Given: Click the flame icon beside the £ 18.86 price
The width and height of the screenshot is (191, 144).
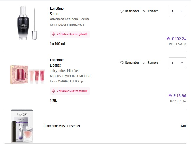Looking at the screenshot, I should (x=170, y=95).
